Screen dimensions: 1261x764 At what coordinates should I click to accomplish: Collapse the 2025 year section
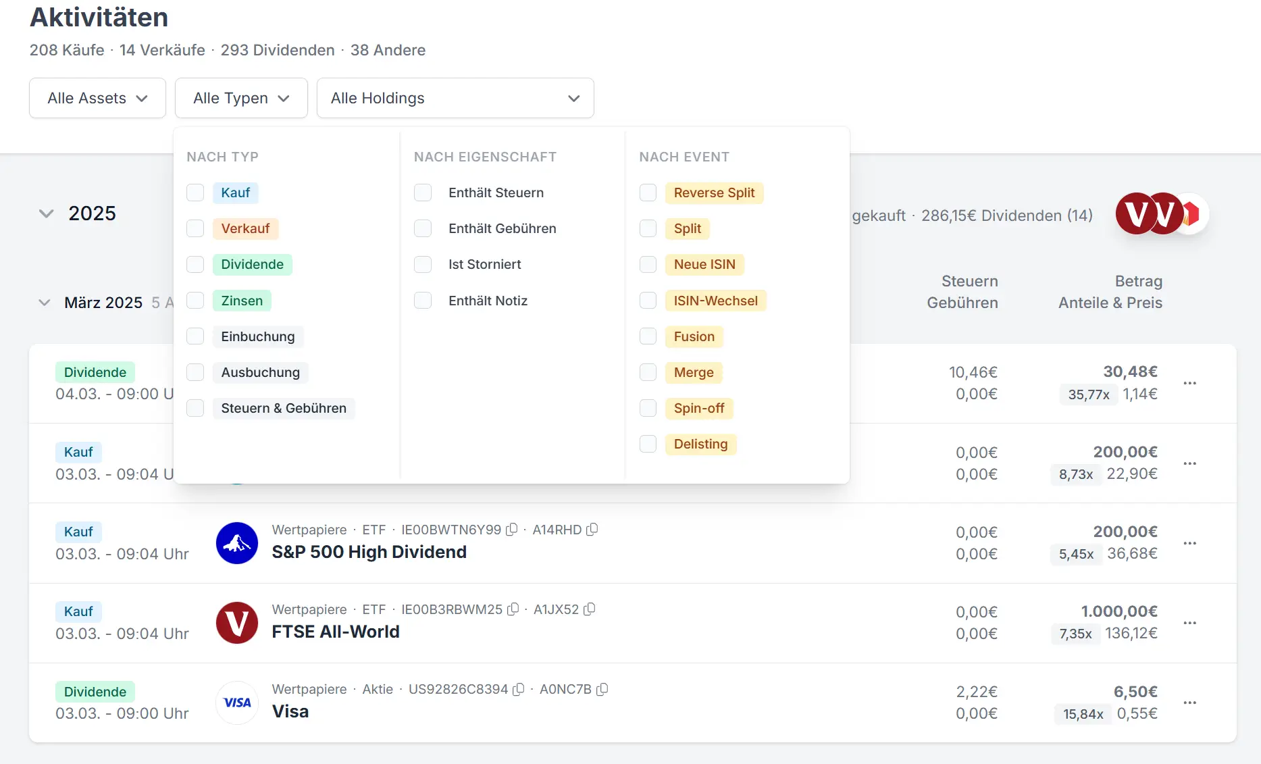47,213
